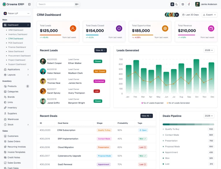Open the Leads Generated year dropdown
This screenshot has width=221, height=169.
(209, 50)
